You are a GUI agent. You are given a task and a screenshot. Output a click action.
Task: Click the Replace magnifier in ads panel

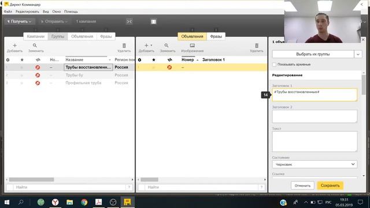click(x=166, y=46)
